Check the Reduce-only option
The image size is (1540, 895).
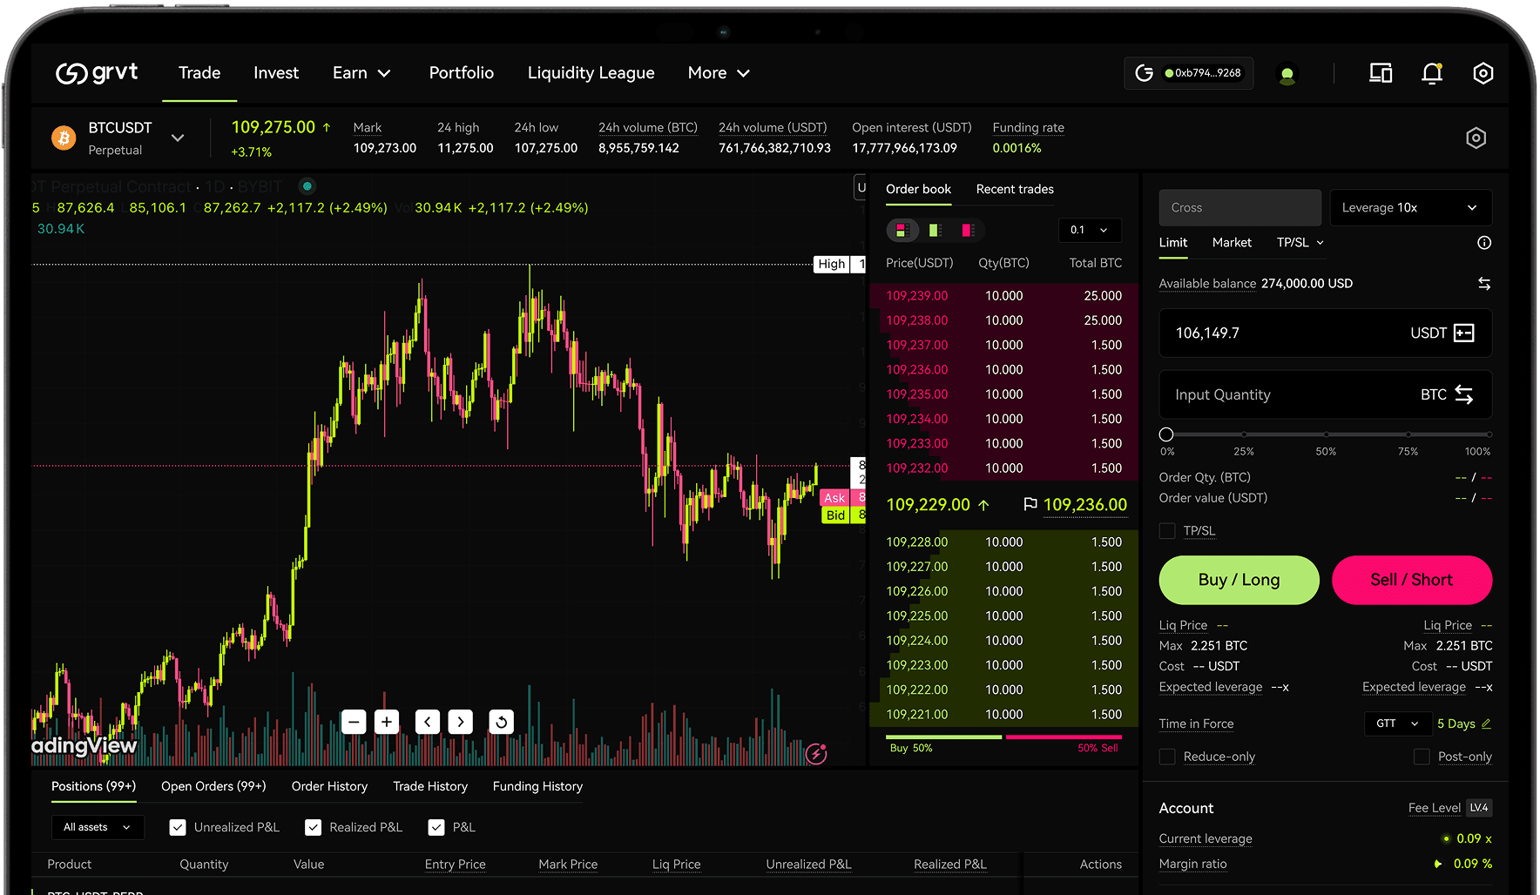[x=1167, y=757]
